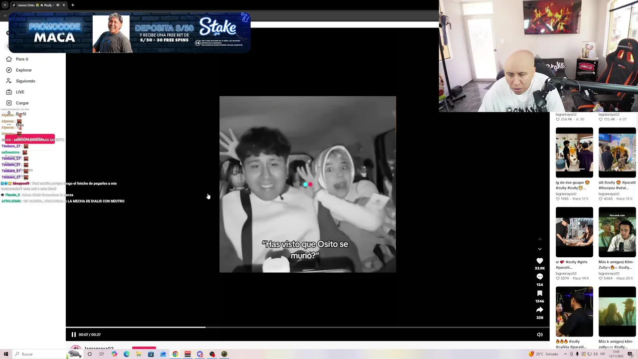Viewport: 638px width, 359px height.
Task: Open the browser tab search dropdown
Action: point(5,5)
